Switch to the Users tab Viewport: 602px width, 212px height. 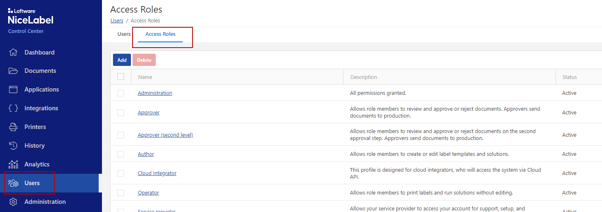point(124,34)
